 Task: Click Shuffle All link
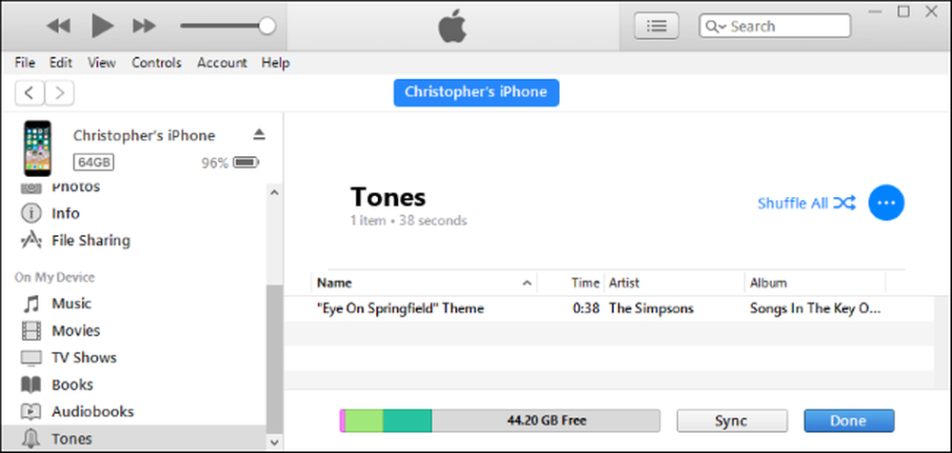tap(807, 203)
